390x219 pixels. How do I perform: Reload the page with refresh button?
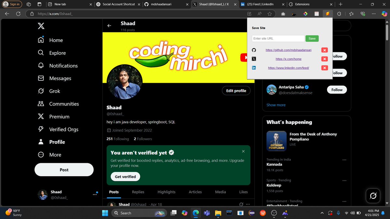click(18, 14)
